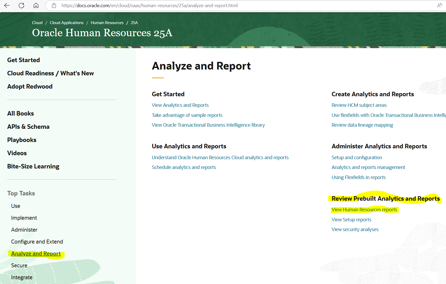Screen dimensions: 446x284
Task: Open Using Flexfields in reports link
Action: 359,177
